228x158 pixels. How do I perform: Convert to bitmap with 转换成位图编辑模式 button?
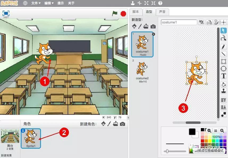click(x=209, y=151)
